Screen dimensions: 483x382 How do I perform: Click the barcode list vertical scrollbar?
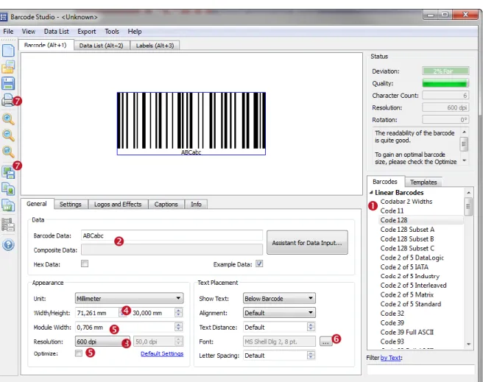468,268
